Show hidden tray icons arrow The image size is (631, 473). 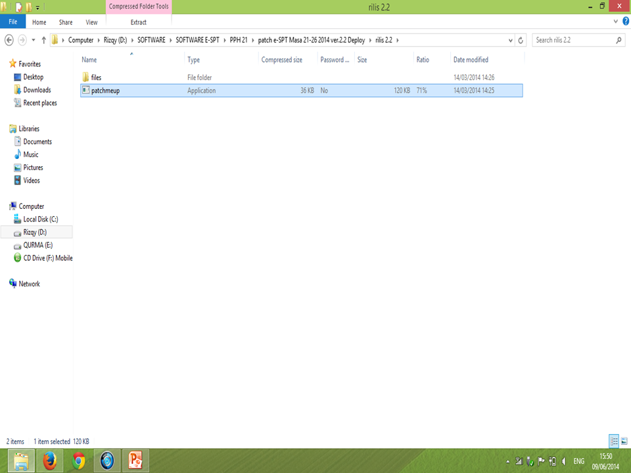coord(508,461)
